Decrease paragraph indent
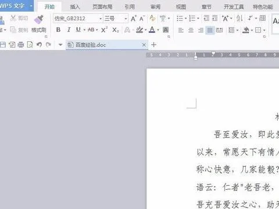The image size is (279, 209). (x=206, y=19)
